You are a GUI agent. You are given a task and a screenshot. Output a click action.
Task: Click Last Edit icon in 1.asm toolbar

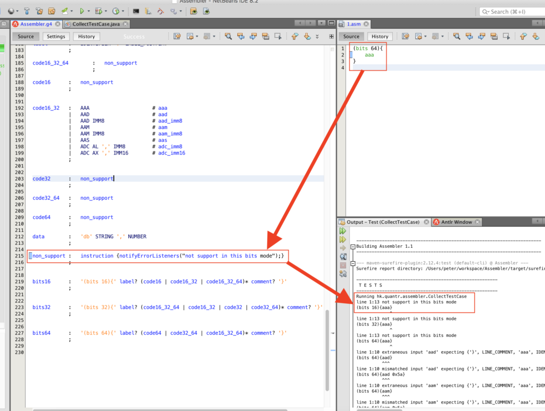(x=405, y=36)
